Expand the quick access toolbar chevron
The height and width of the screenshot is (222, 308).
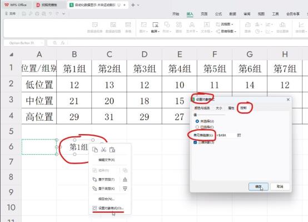[x=63, y=14]
